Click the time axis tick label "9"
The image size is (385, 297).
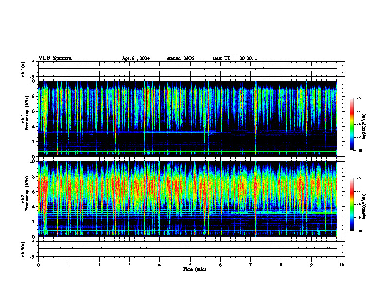(311, 265)
